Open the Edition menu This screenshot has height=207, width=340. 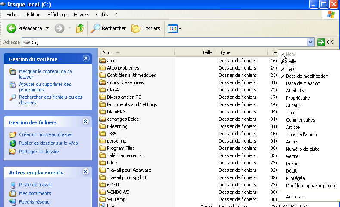coord(34,15)
